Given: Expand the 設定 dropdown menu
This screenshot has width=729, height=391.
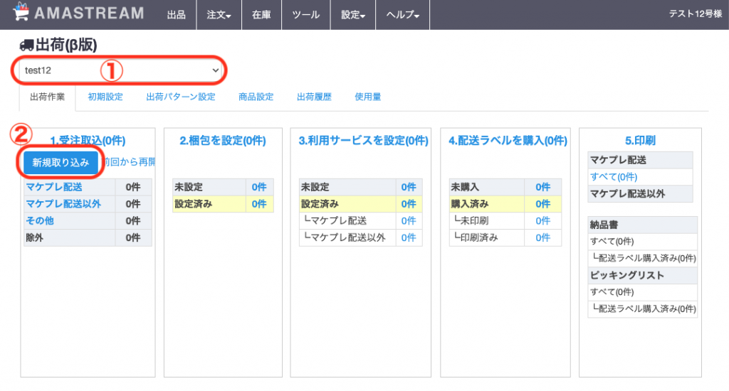Looking at the screenshot, I should click(353, 15).
